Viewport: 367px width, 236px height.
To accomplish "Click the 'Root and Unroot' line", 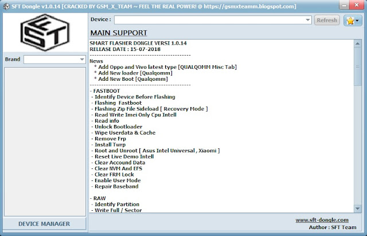I will (x=155, y=151).
